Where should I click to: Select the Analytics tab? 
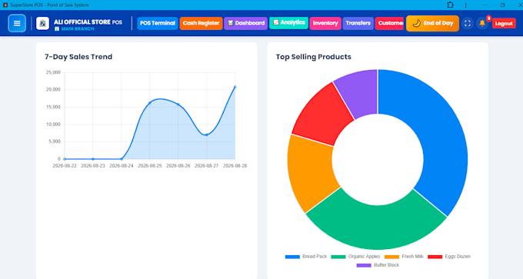289,22
